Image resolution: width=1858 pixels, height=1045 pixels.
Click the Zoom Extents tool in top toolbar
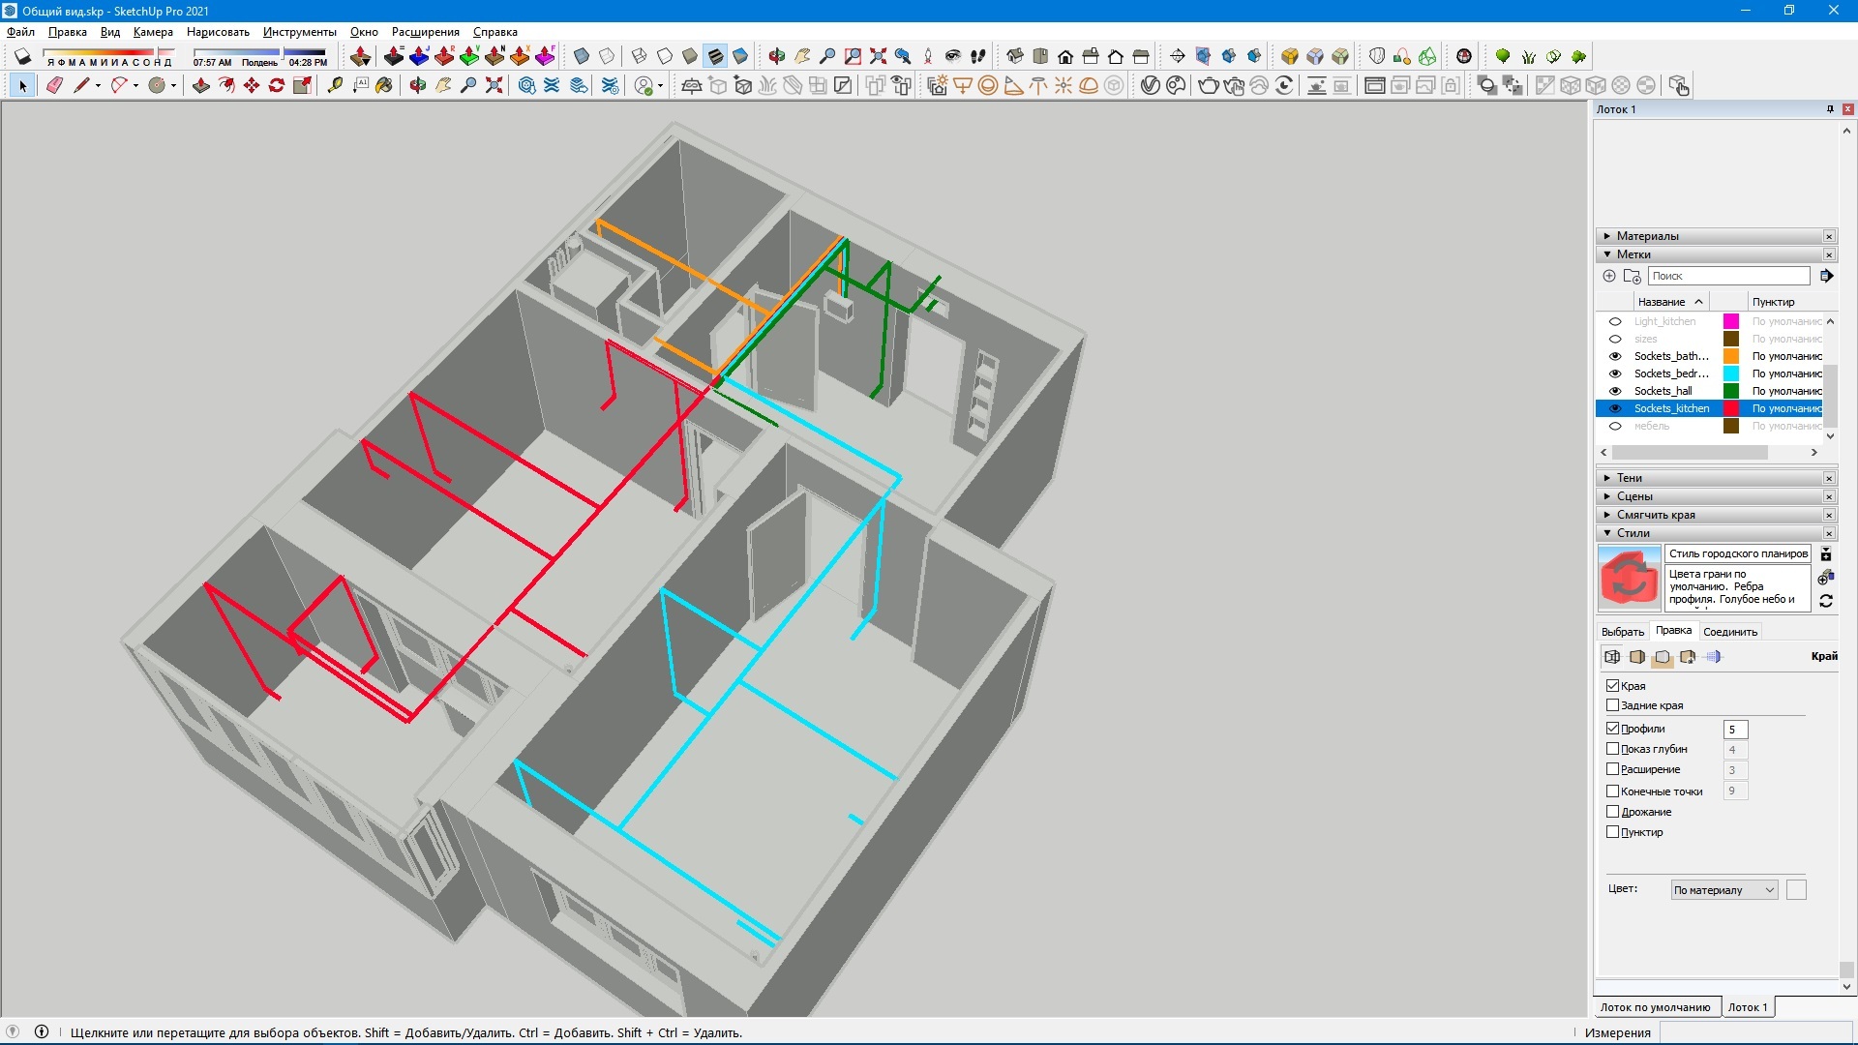pyautogui.click(x=878, y=56)
